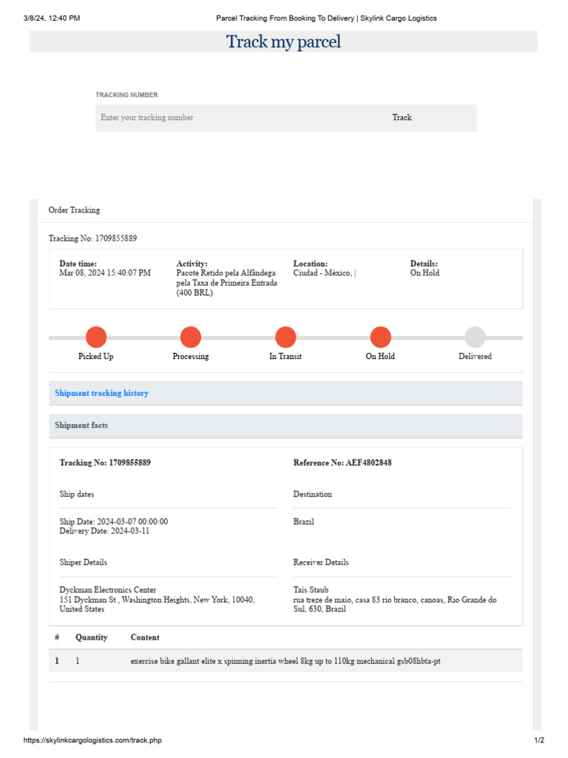Expand the Shipment tracking history section
This screenshot has height=758, width=568.
click(x=102, y=393)
